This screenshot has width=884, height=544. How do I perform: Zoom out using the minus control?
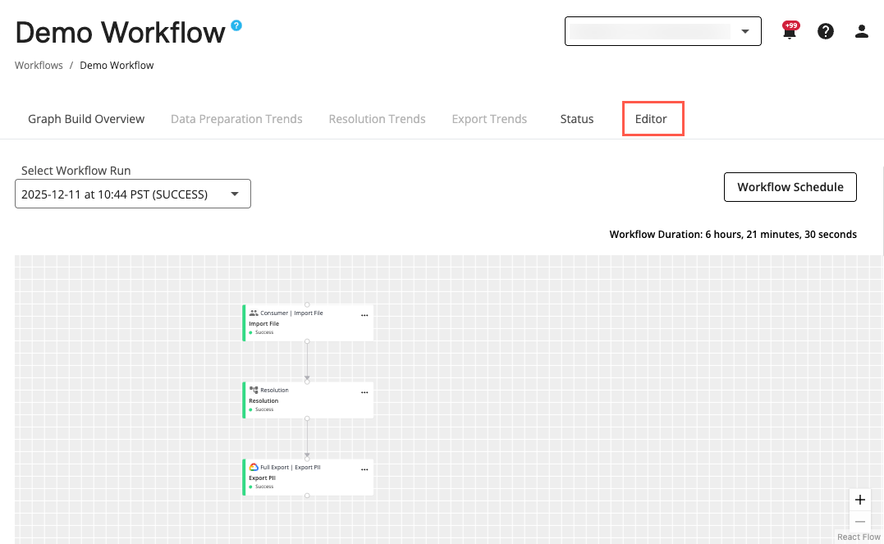pyautogui.click(x=859, y=520)
